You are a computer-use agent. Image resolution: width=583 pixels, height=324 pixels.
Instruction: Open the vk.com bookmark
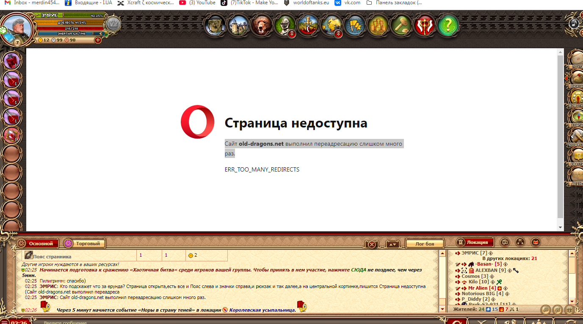pos(348,3)
